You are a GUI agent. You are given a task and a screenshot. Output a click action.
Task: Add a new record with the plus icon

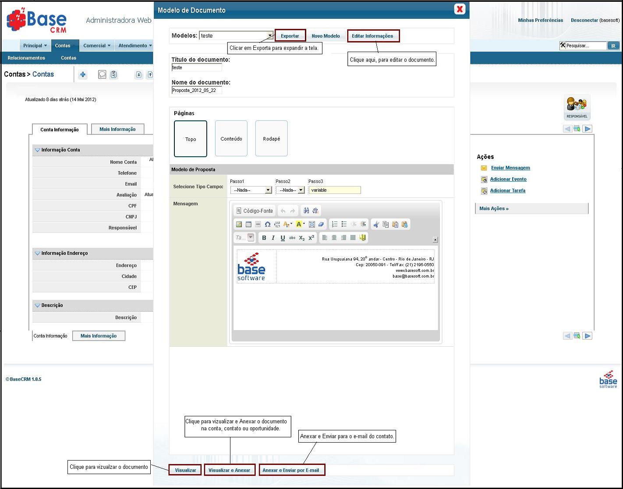click(x=82, y=74)
